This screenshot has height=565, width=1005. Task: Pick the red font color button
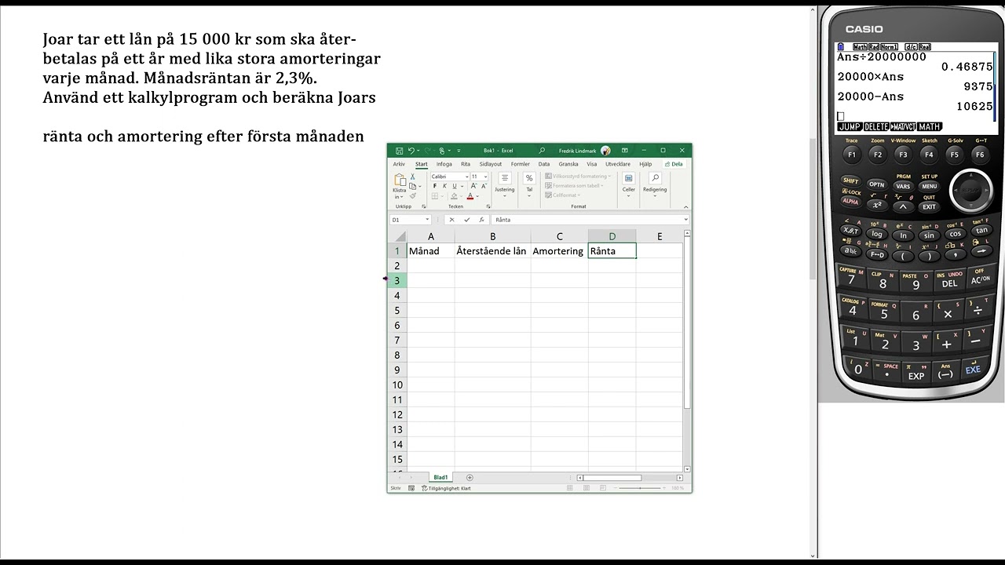tap(470, 196)
